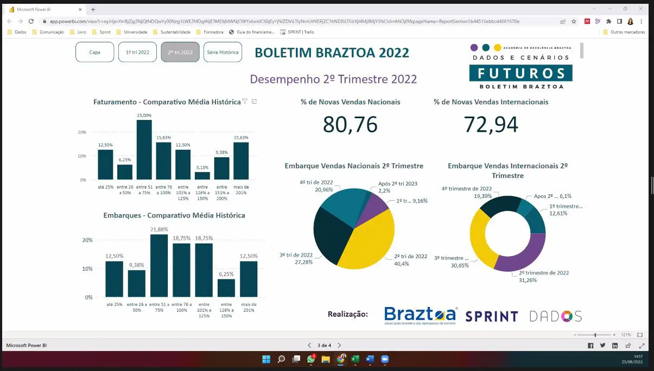
Task: Click the zoom slider handle
Action: pos(595,335)
